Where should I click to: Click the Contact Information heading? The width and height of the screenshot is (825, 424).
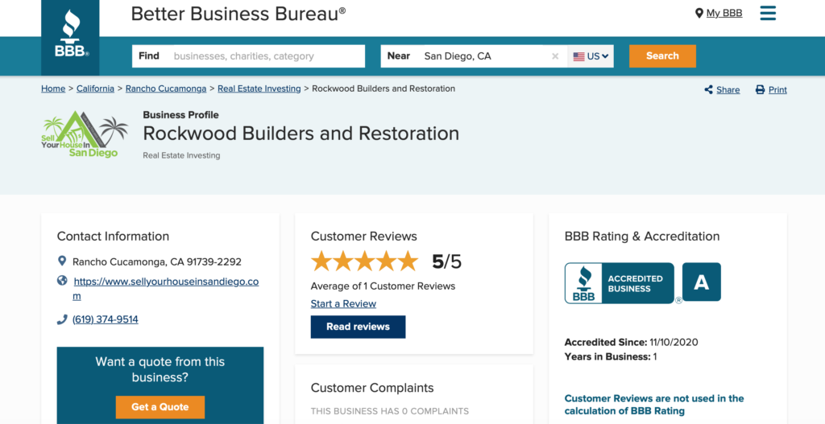pyautogui.click(x=113, y=237)
